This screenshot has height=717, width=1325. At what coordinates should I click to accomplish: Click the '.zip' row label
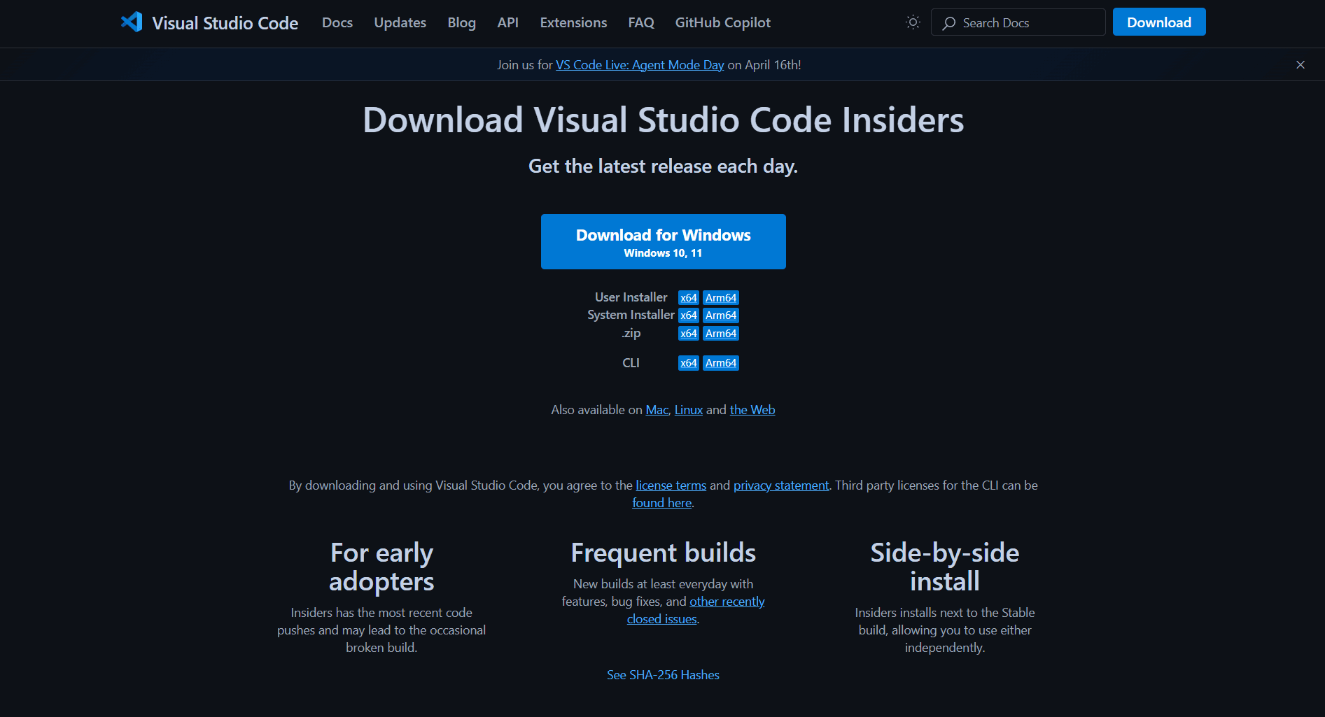(x=631, y=333)
